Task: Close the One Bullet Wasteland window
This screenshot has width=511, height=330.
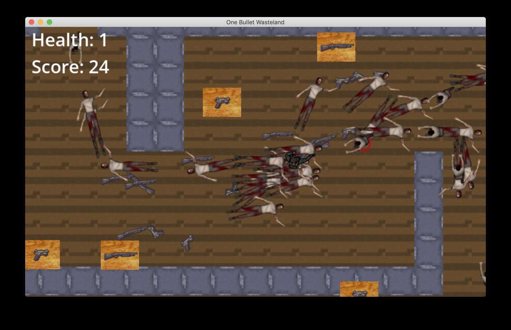Action: (32, 22)
